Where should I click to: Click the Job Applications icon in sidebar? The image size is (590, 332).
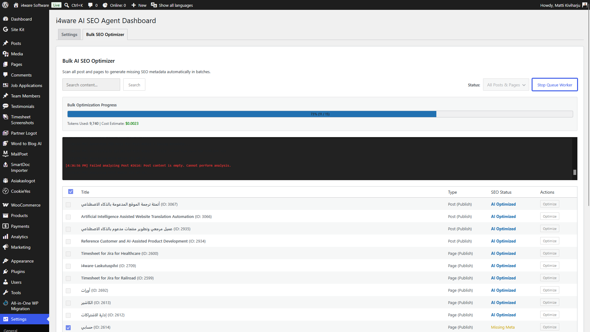pos(6,85)
